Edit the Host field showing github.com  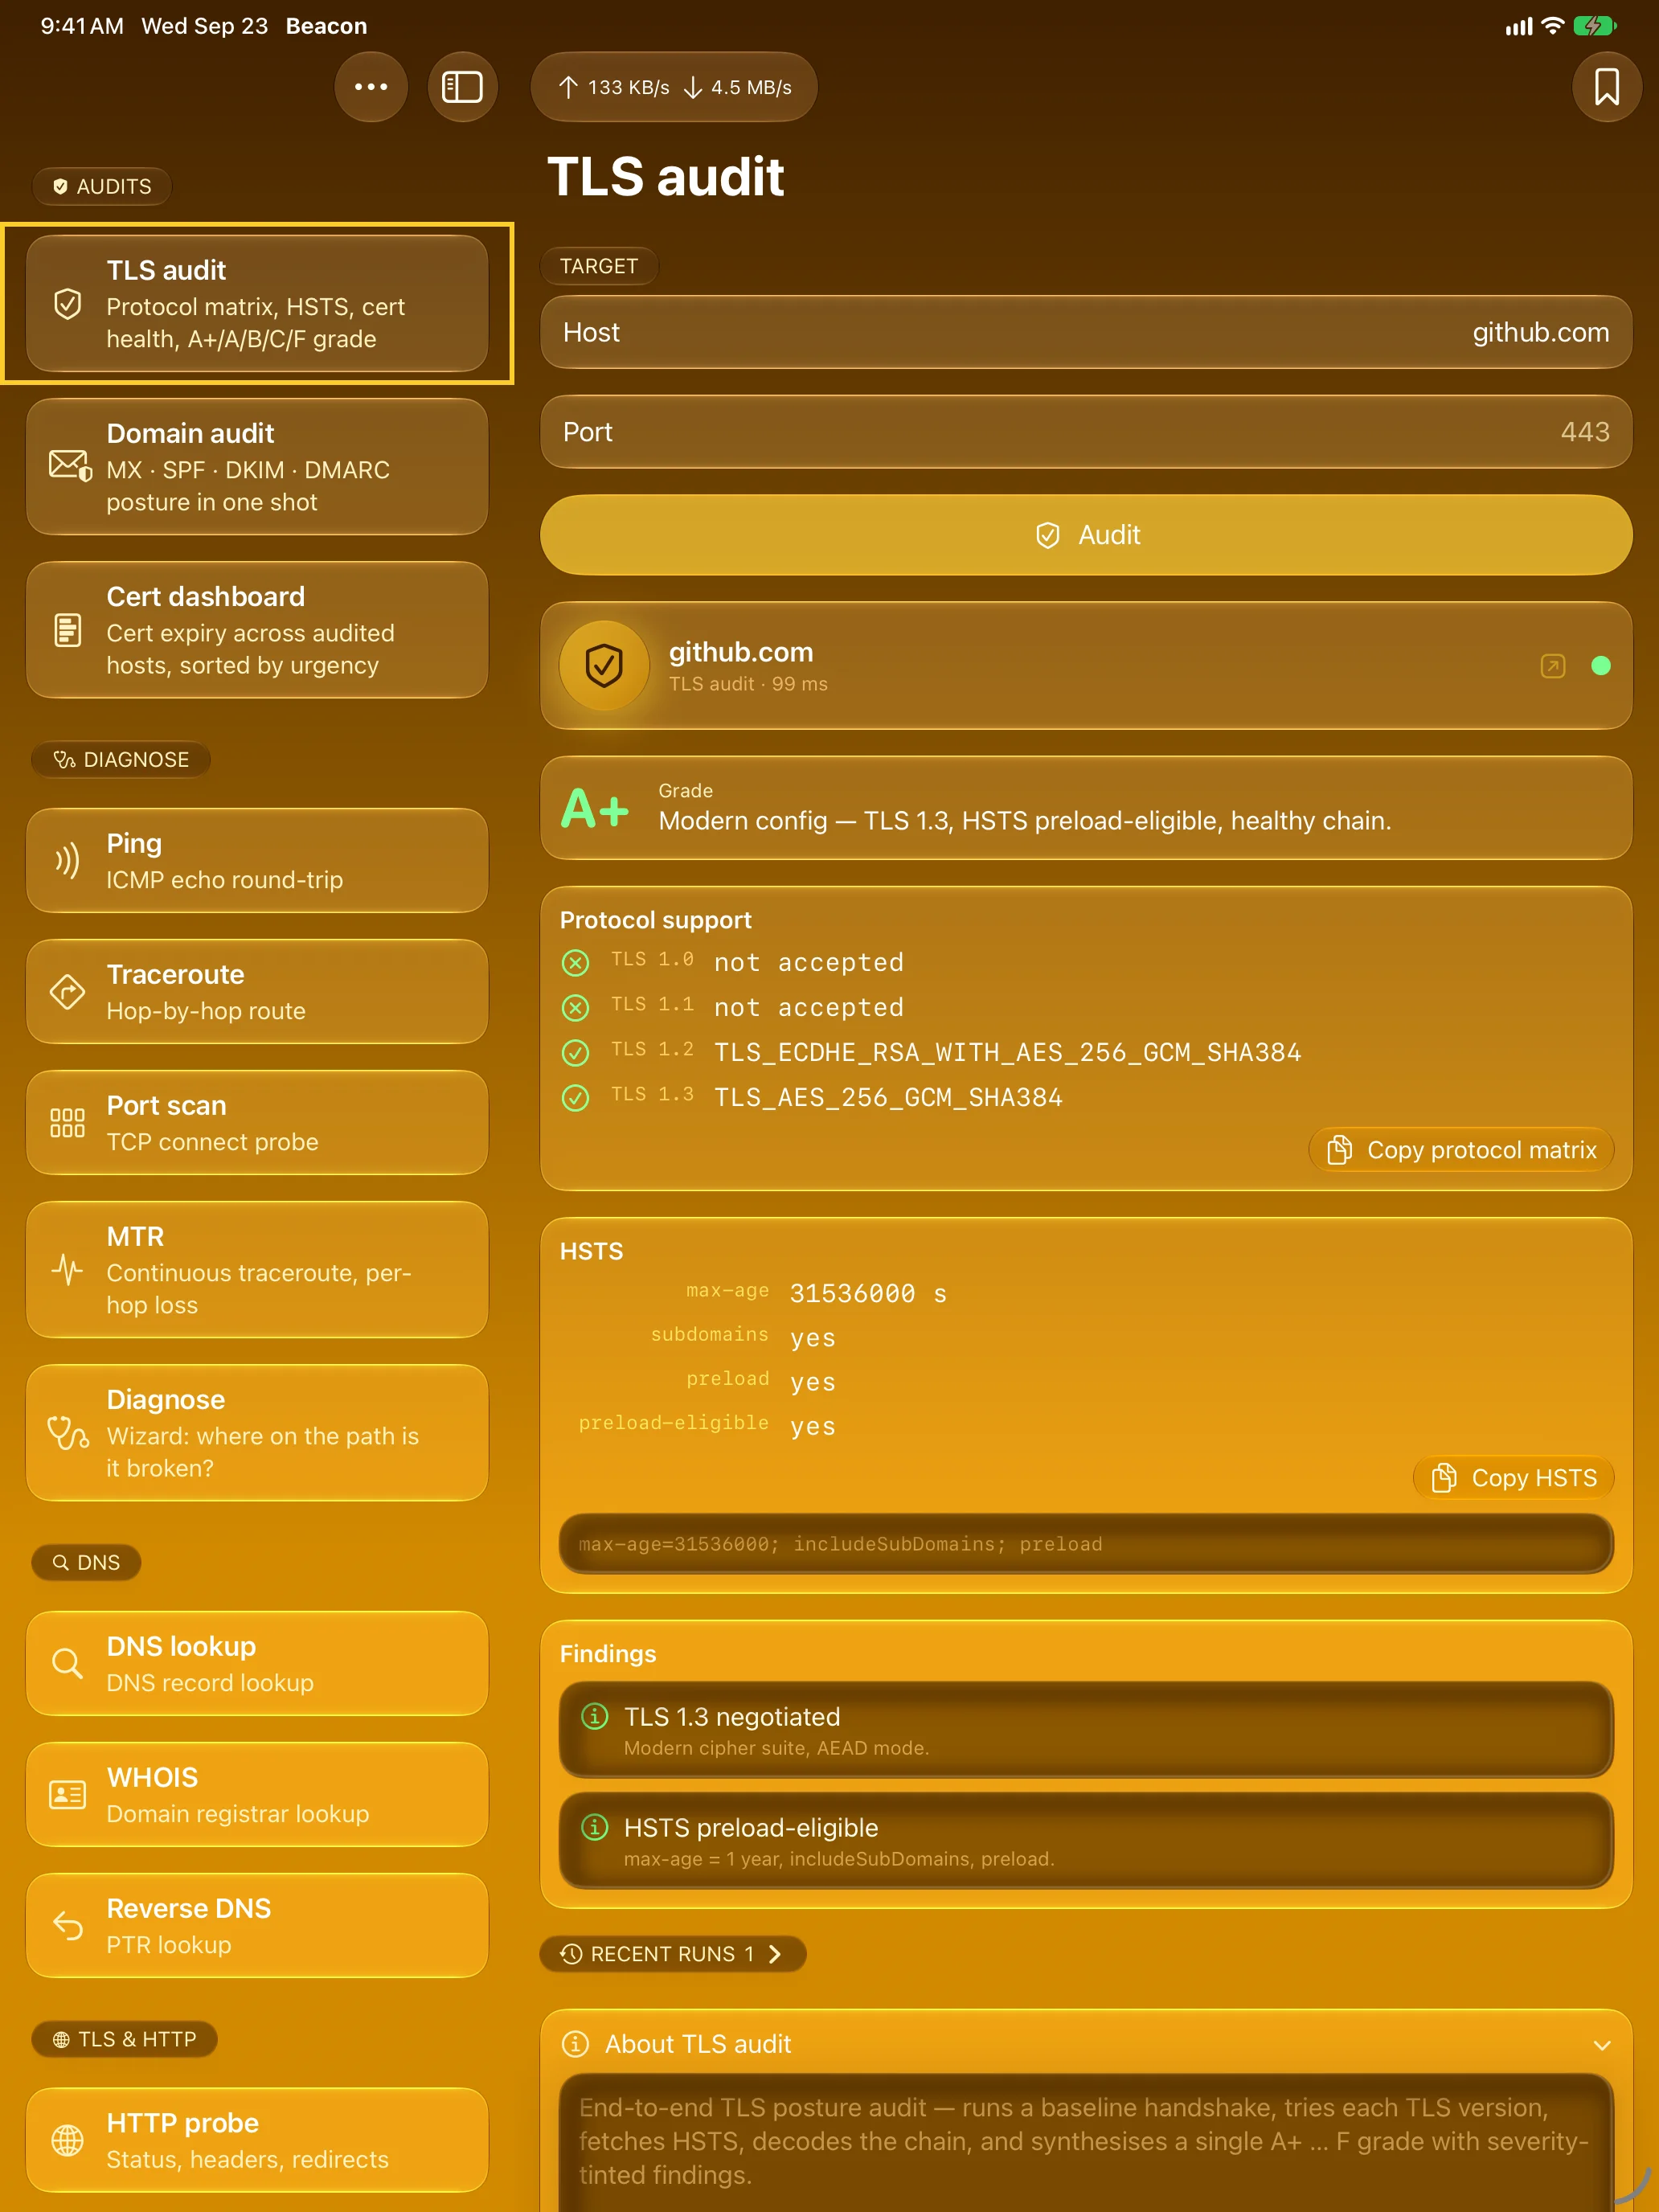pos(1086,332)
